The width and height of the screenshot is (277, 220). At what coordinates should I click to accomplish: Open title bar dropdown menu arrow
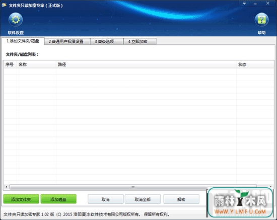point(244,4)
